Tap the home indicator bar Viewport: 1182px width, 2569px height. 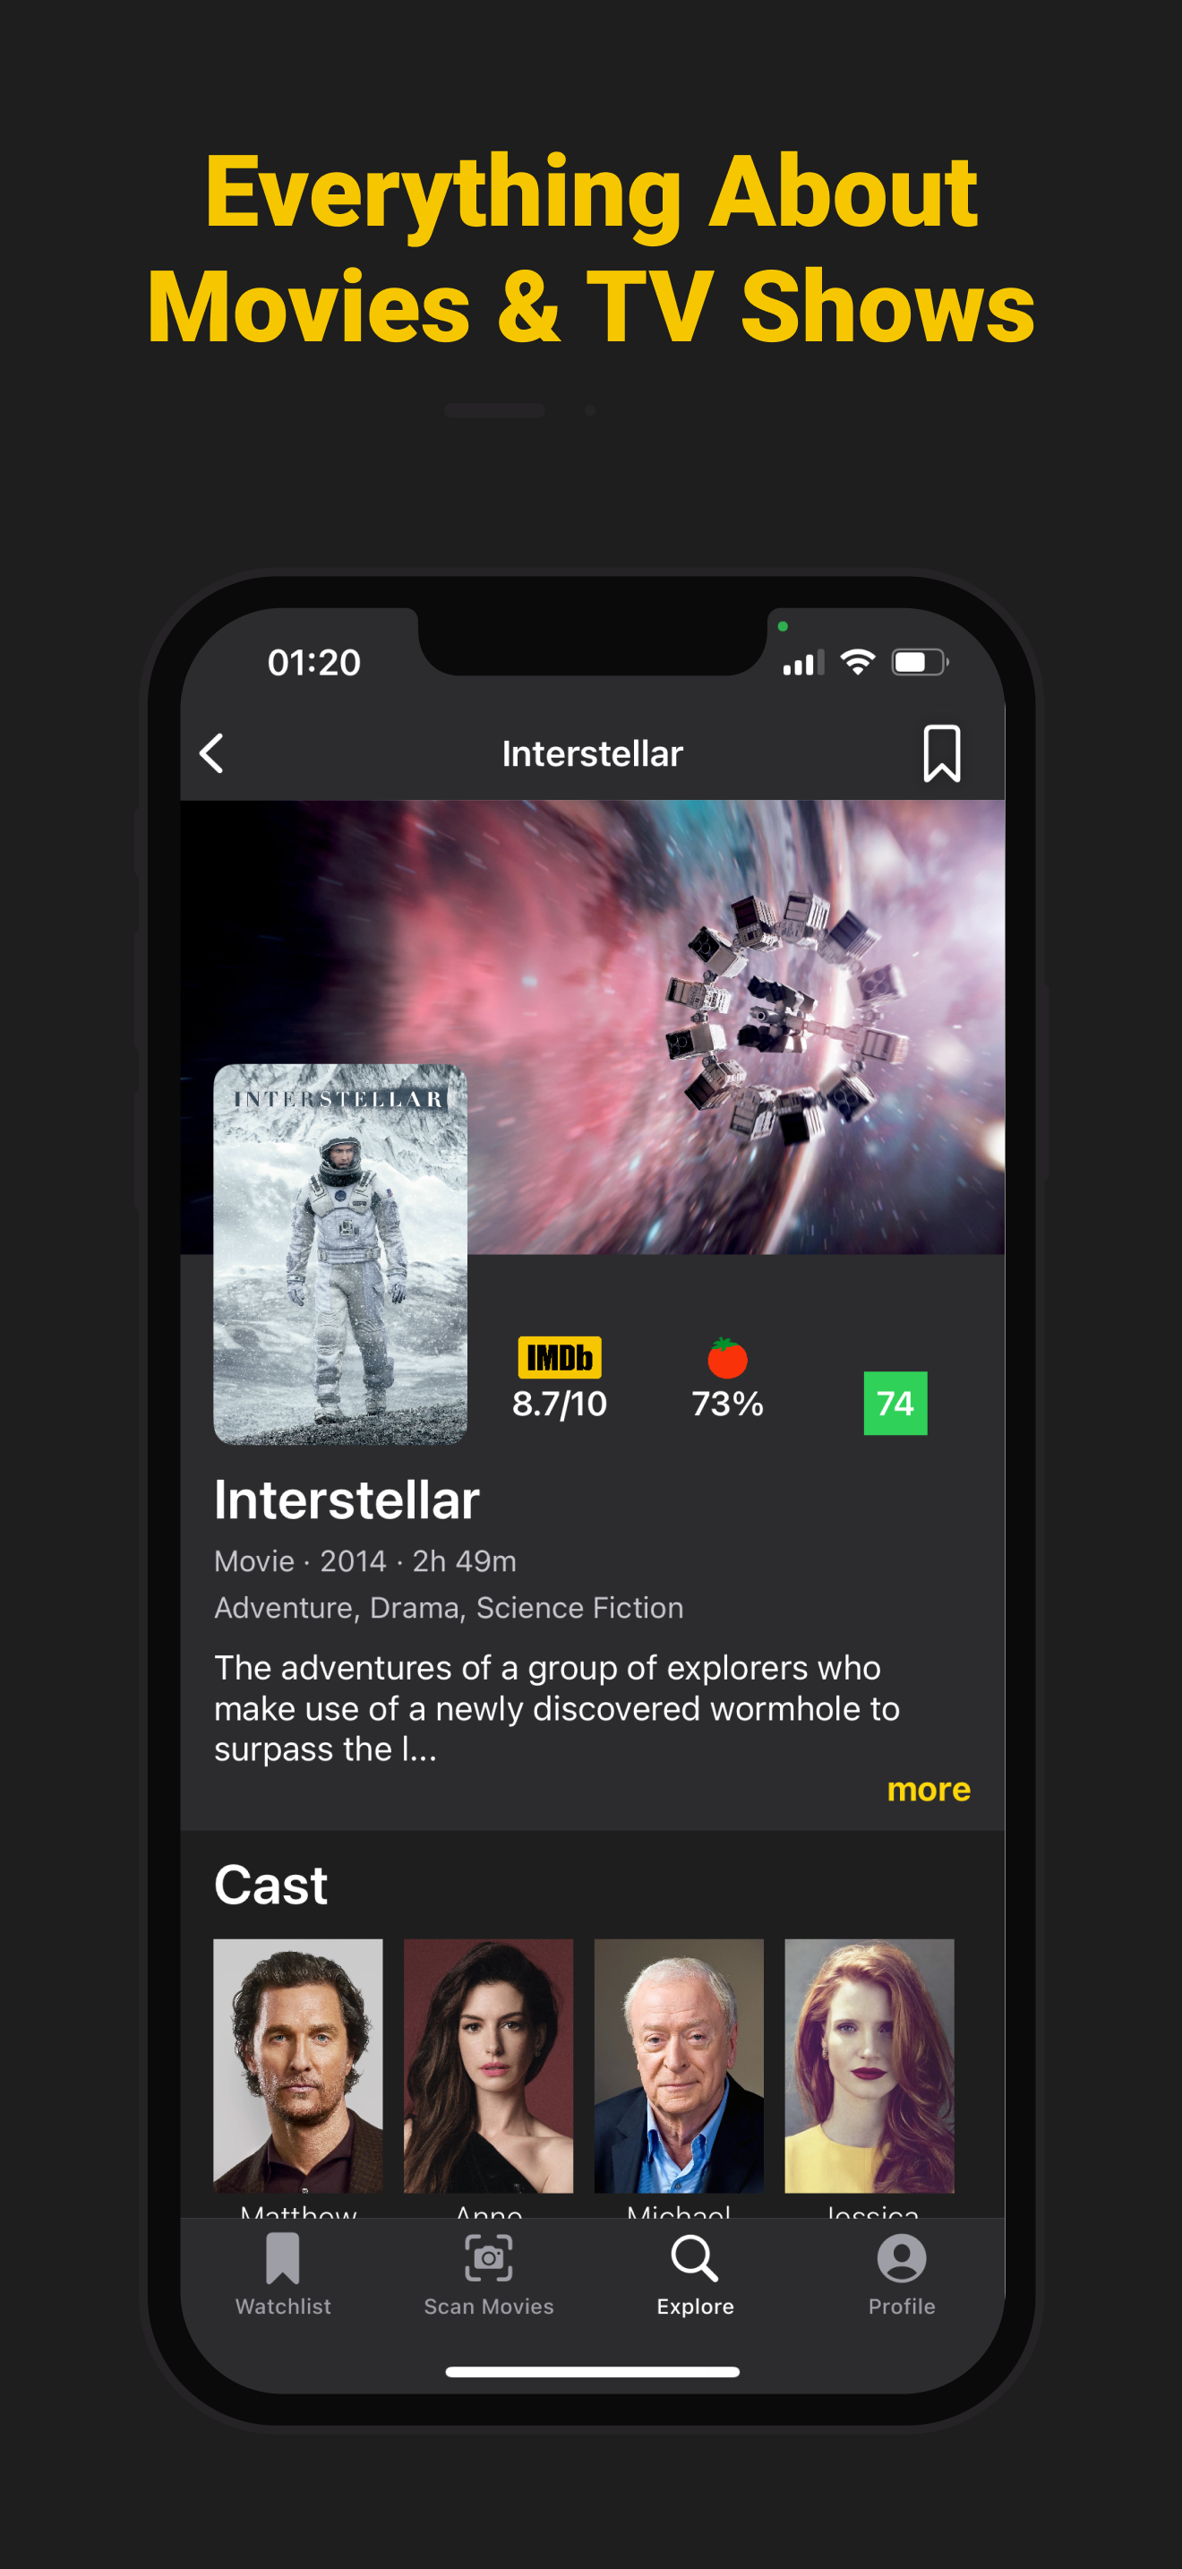pyautogui.click(x=592, y=2372)
